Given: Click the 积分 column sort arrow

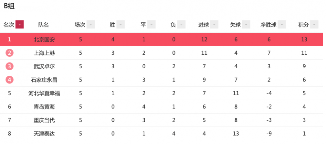Looking at the screenshot, I should tap(314, 25).
